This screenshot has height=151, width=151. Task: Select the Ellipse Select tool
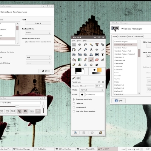point(80,45)
